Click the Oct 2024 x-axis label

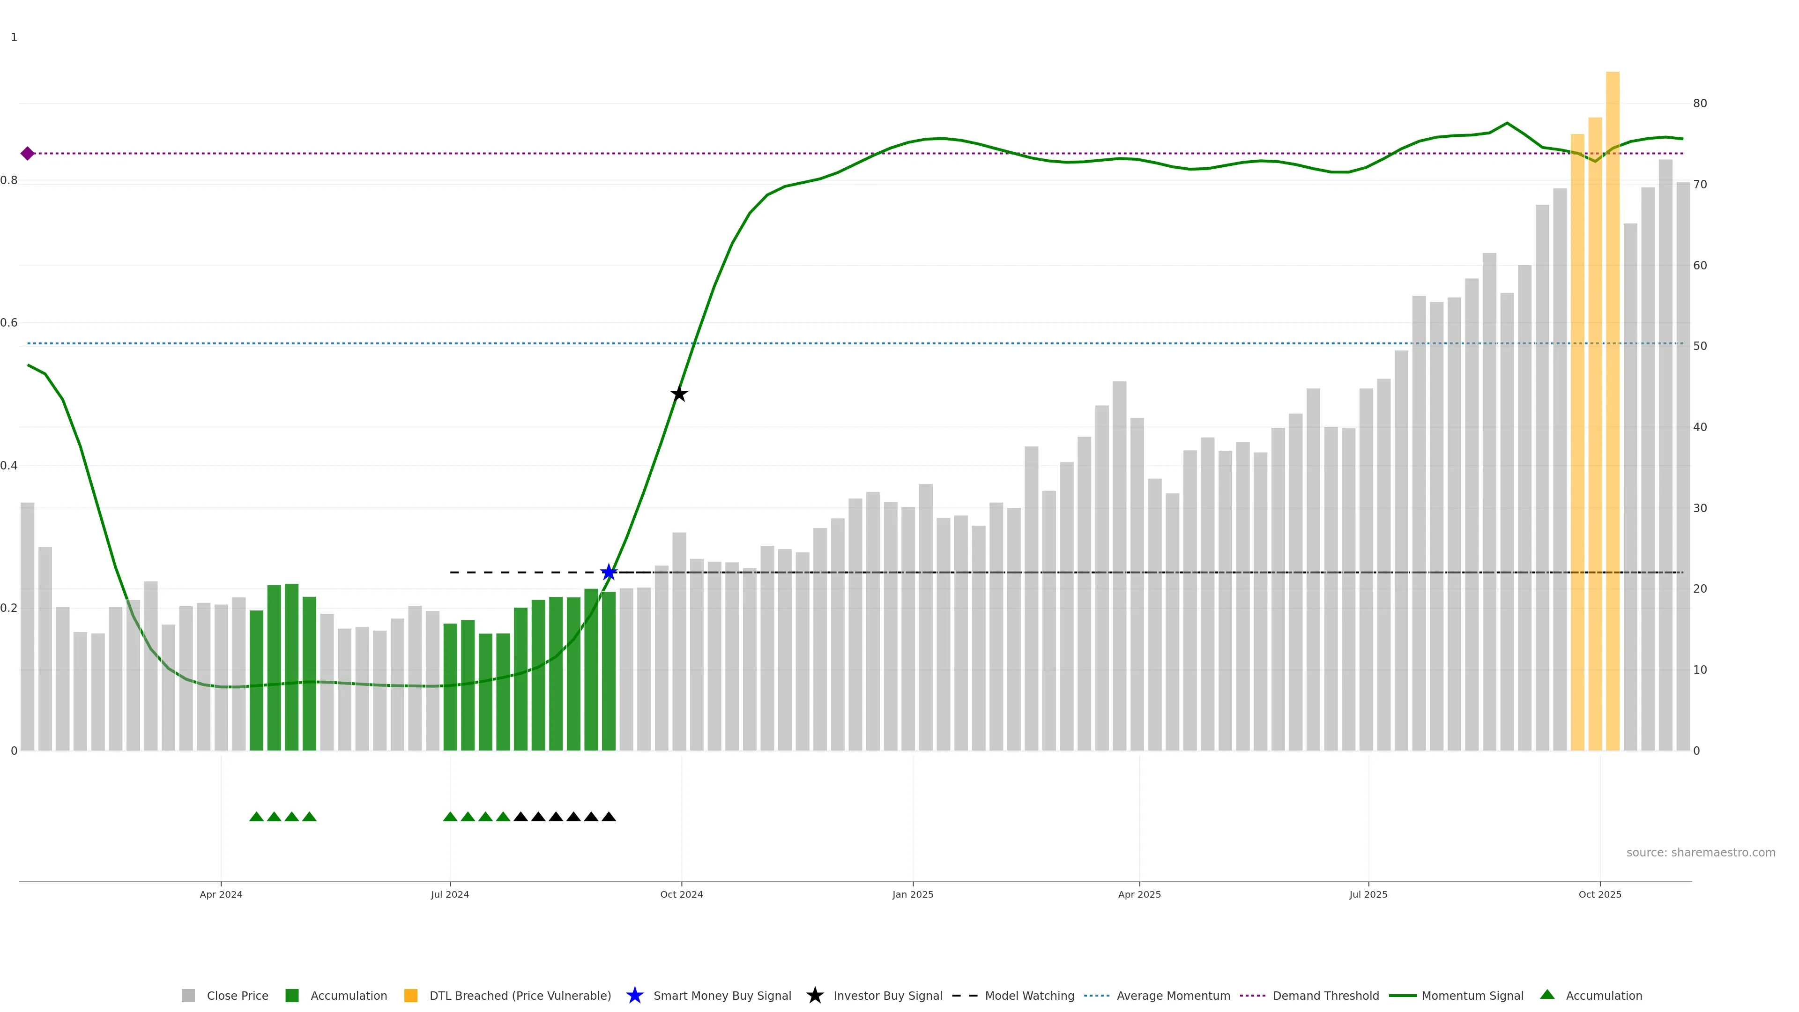(x=681, y=895)
